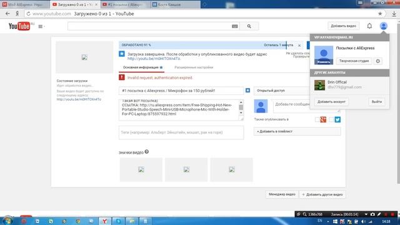Open the "Открытый доступ" privacy dropdown
This screenshot has height=225, width=400.
coord(282,91)
